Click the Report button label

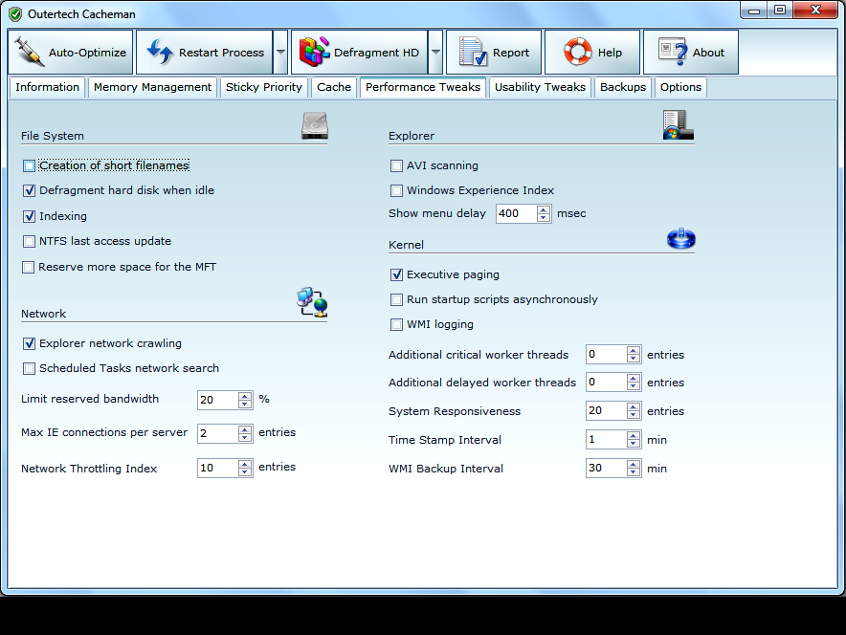tap(510, 53)
